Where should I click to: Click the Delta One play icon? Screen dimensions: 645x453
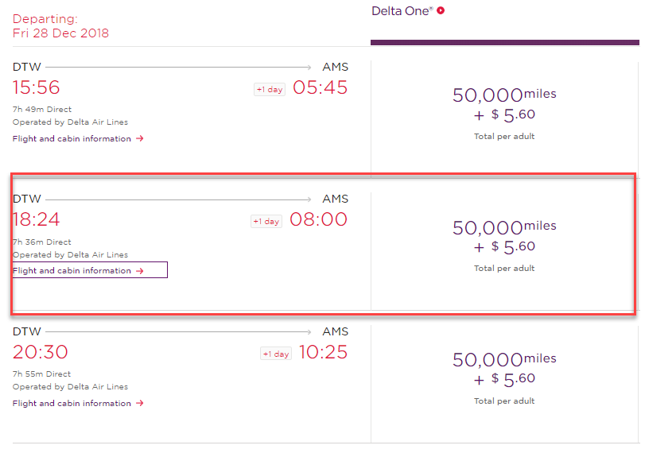click(441, 11)
